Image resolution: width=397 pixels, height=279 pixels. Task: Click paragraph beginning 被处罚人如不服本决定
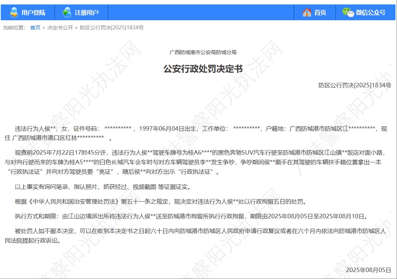click(196, 236)
